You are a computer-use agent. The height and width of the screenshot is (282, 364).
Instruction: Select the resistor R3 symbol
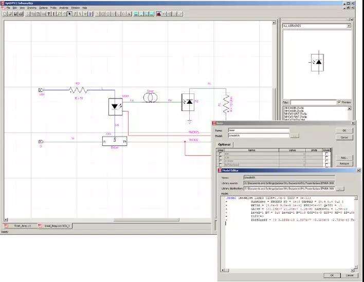point(78,89)
